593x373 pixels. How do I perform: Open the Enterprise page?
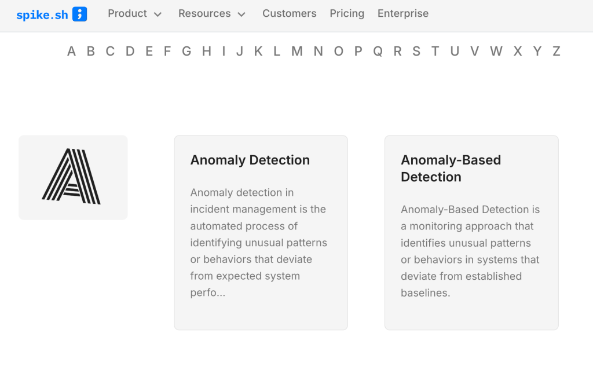click(x=403, y=13)
